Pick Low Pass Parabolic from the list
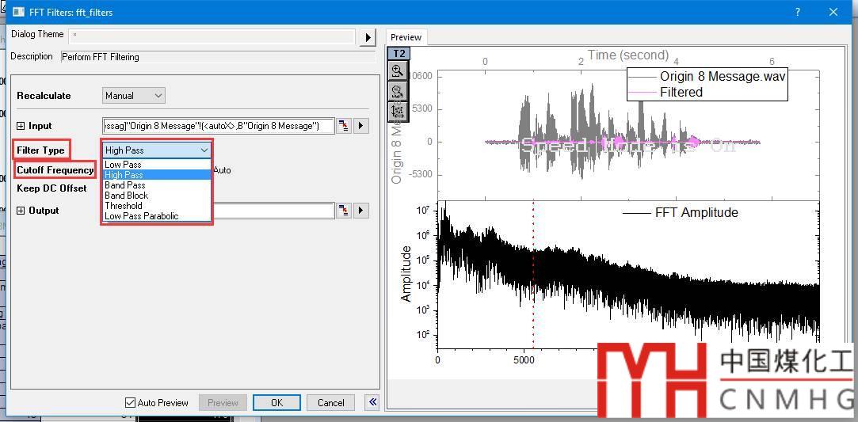 [x=142, y=216]
